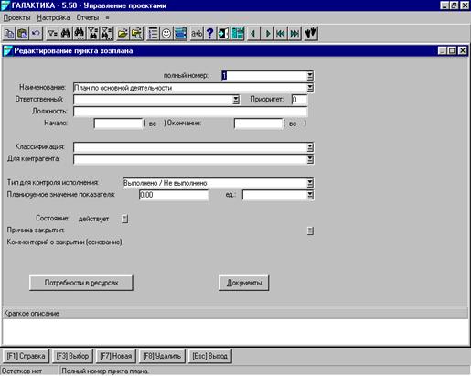Expand Тип для контроля исполнения dropdown

pos(310,183)
